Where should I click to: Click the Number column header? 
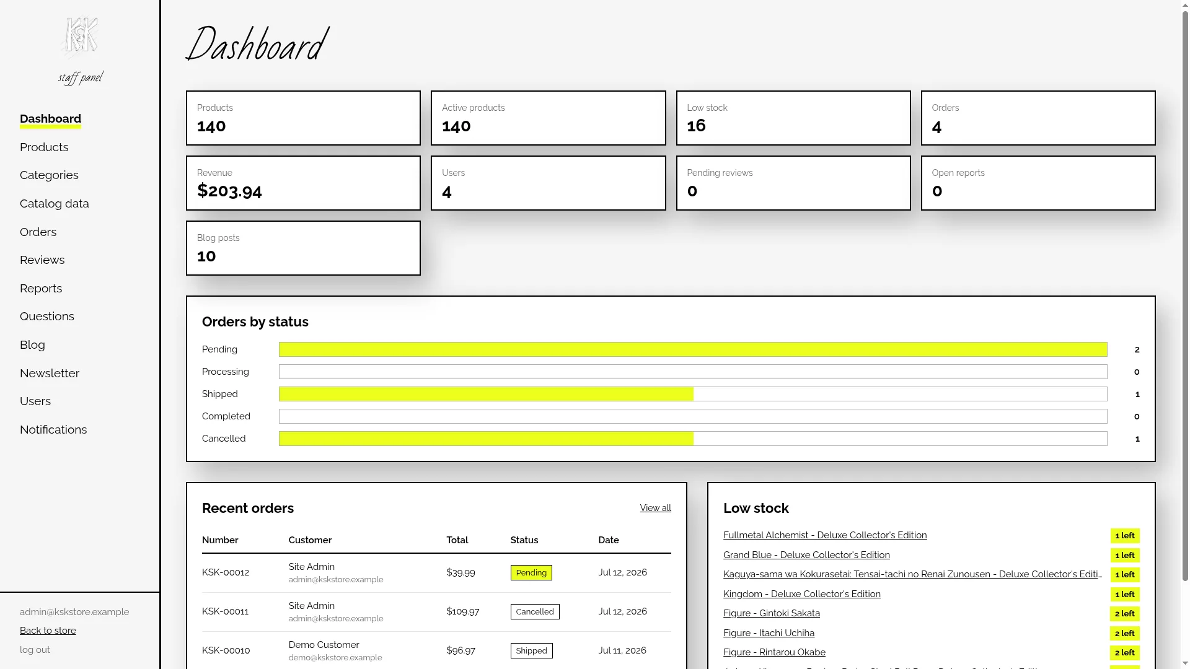pos(220,540)
